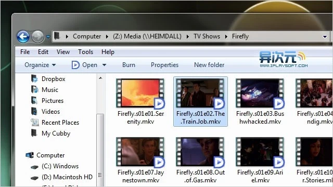
Task: Click Firefly in the address path
Action: click(240, 36)
